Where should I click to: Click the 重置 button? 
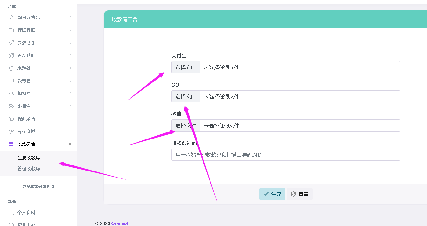[x=300, y=194]
